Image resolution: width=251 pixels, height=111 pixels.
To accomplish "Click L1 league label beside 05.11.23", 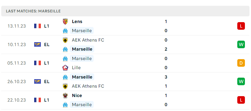I will 47,63.
